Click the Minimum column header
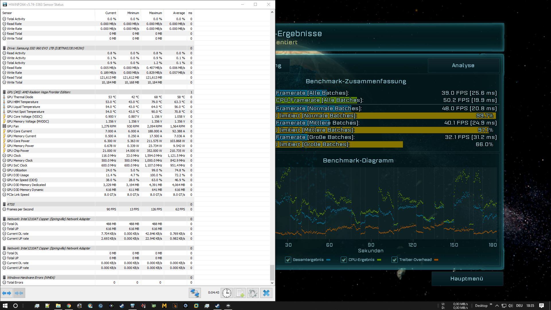The height and width of the screenshot is (310, 551). tap(129, 13)
